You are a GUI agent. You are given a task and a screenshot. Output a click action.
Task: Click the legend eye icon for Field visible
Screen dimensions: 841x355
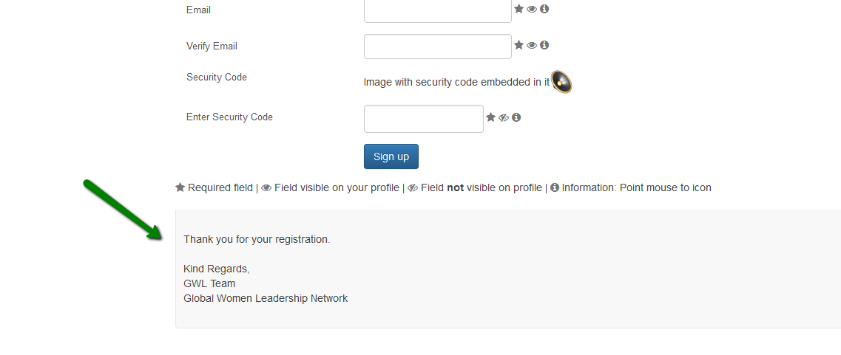(x=266, y=188)
